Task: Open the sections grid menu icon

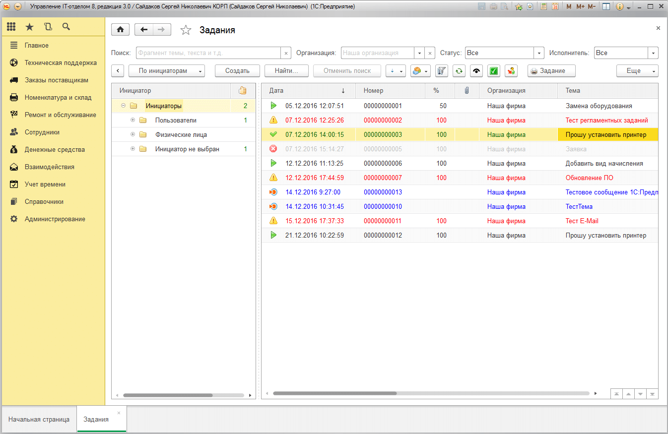Action: pos(11,27)
